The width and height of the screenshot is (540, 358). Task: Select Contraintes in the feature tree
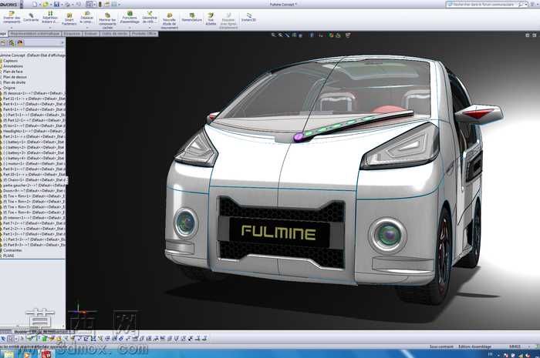[x=12, y=250]
